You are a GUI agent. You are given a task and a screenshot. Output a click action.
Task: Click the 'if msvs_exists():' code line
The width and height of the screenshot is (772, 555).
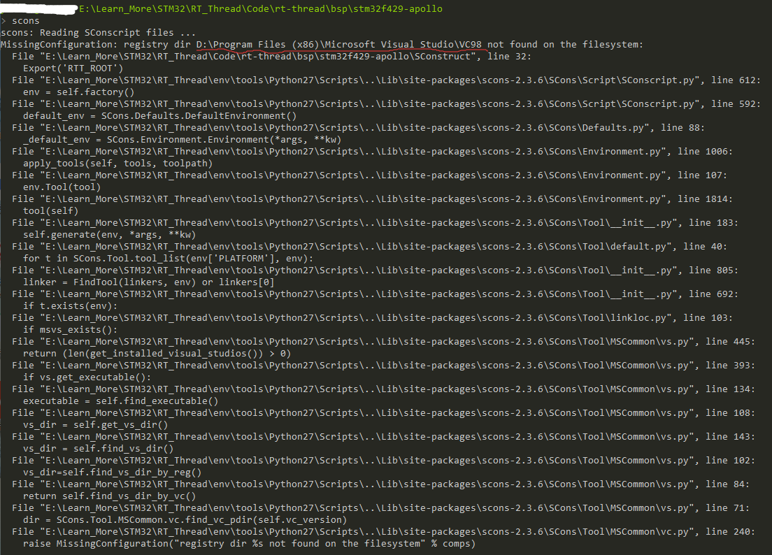coord(70,330)
